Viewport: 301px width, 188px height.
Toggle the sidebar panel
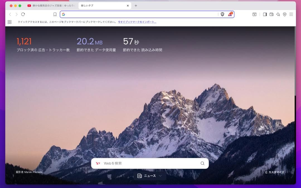pyautogui.click(x=265, y=14)
